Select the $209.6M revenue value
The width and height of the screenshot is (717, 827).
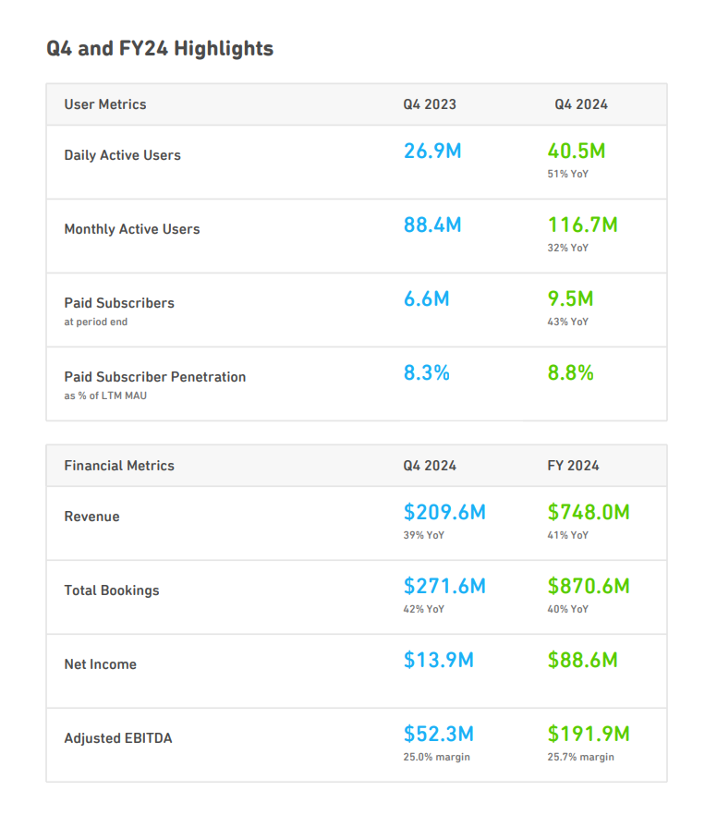tap(444, 512)
